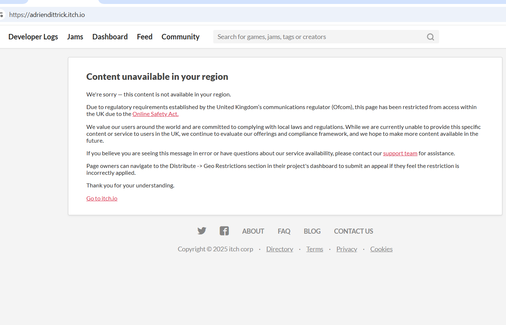Open the Developer Logs menu item
The height and width of the screenshot is (325, 506).
pyautogui.click(x=33, y=37)
